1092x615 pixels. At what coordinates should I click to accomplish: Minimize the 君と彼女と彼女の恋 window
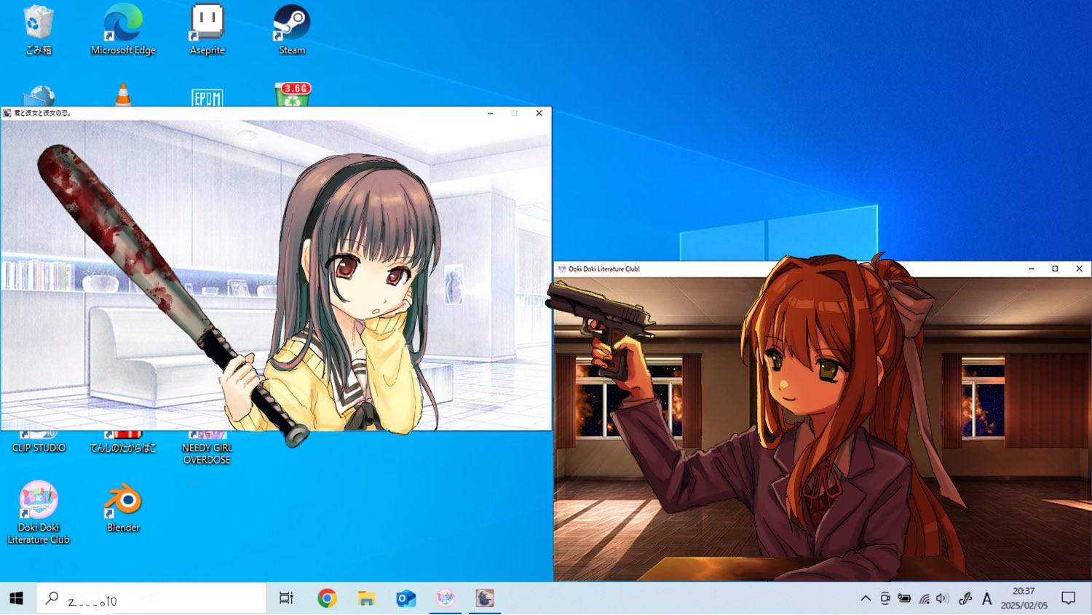point(491,113)
